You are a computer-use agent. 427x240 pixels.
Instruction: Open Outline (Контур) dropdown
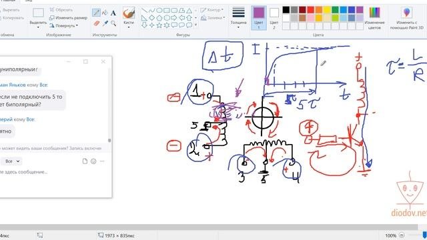[211, 10]
